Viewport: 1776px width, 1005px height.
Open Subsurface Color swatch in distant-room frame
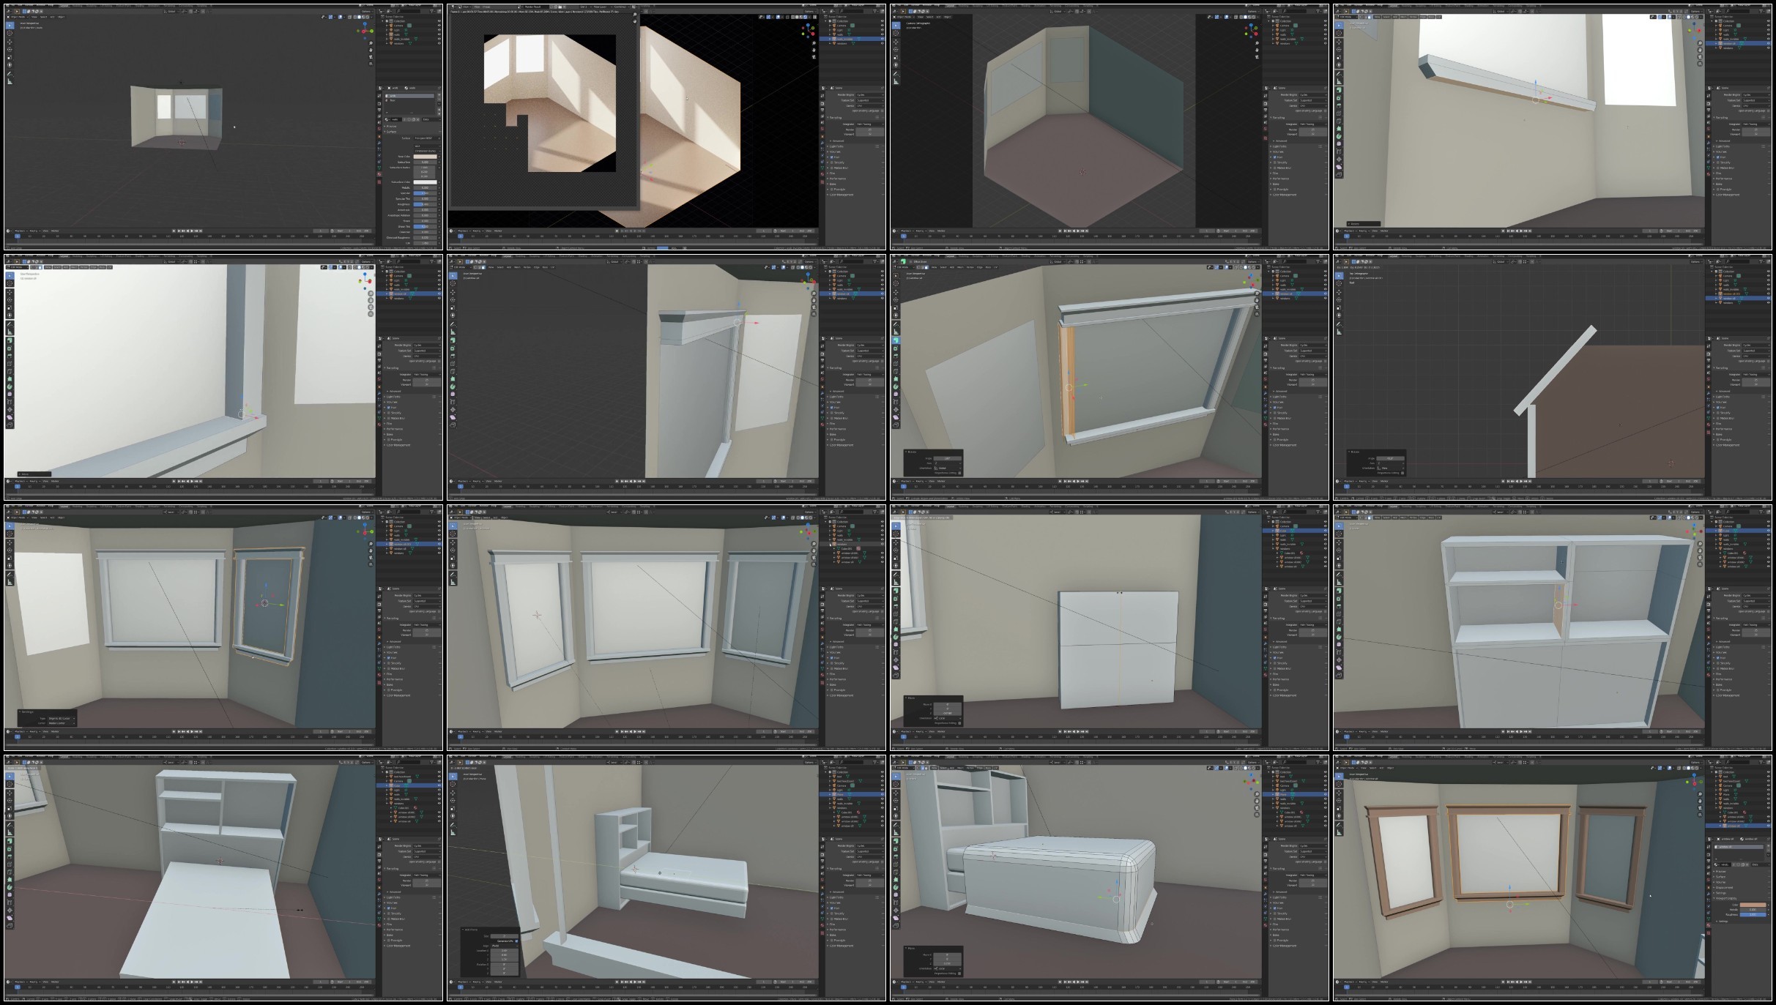point(426,182)
